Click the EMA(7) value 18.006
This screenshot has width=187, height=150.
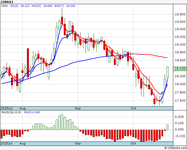click(70, 6)
